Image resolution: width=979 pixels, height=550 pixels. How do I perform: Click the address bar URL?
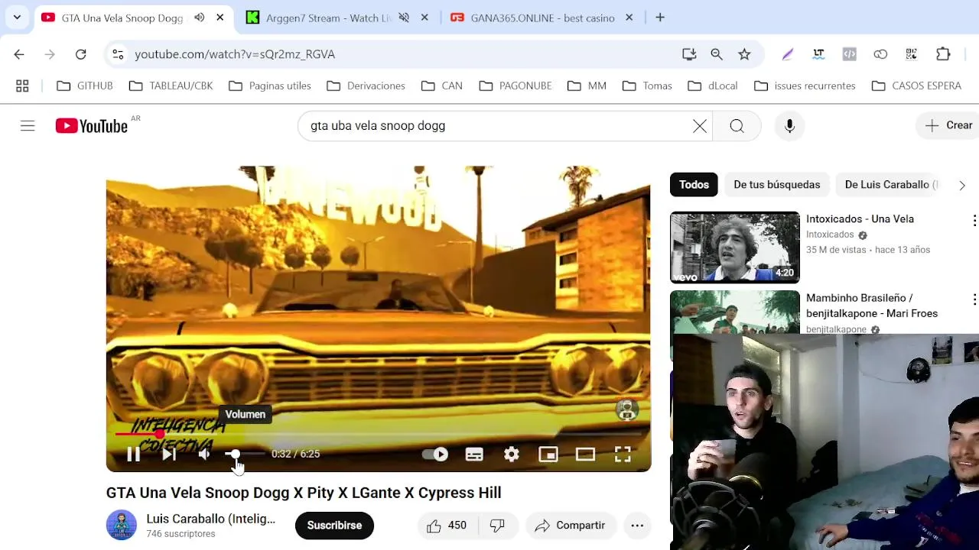tap(235, 54)
